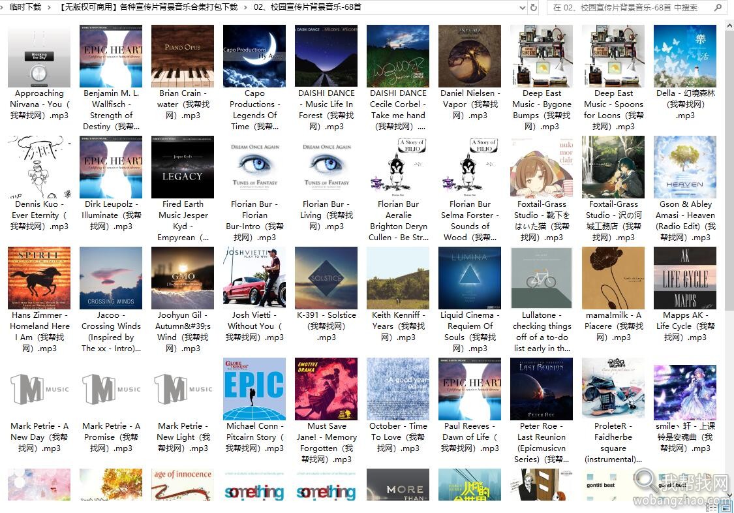734x513 pixels.
Task: Refresh the current folder view
Action: pos(533,7)
